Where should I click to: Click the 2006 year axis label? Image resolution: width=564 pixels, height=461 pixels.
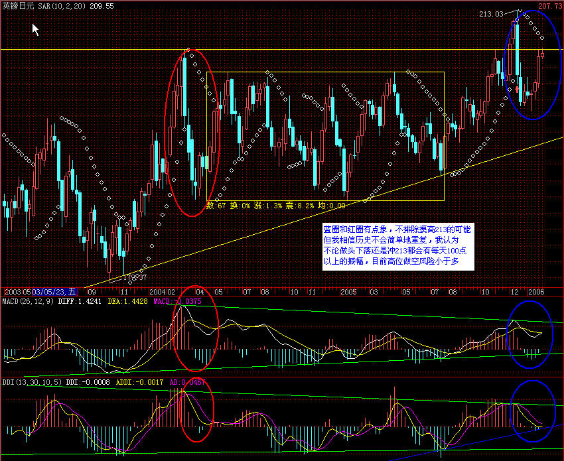click(536, 292)
